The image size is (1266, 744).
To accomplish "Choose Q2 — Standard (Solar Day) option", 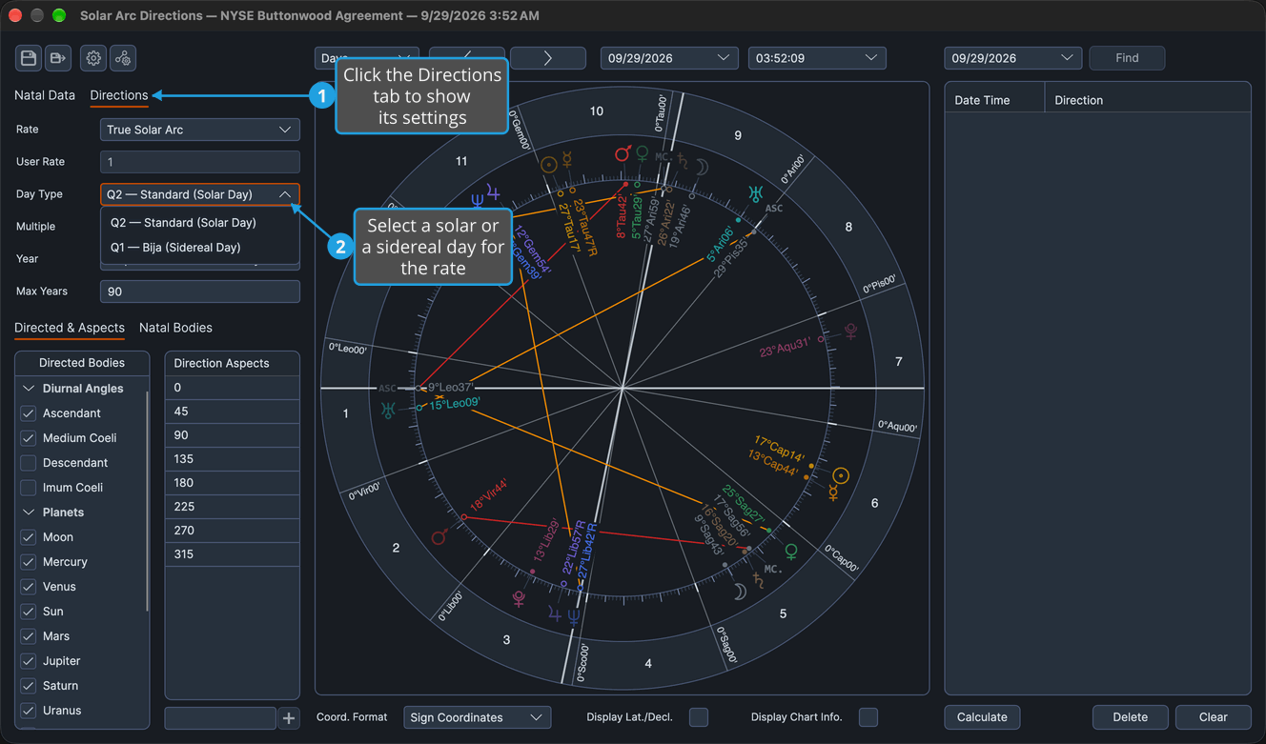I will click(x=200, y=223).
